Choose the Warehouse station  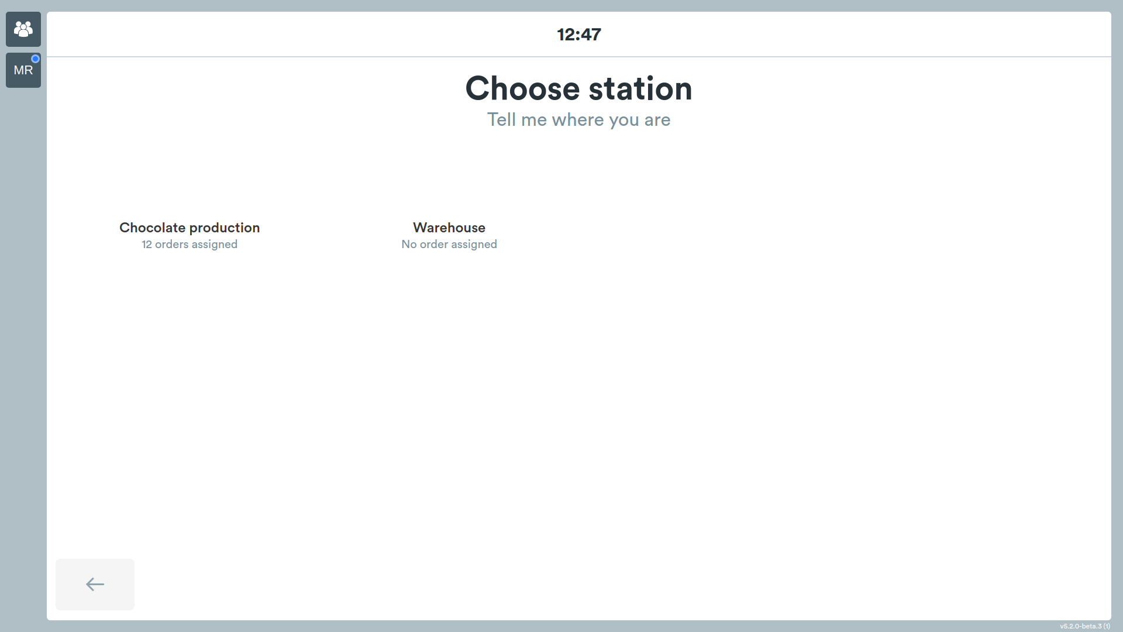click(449, 235)
